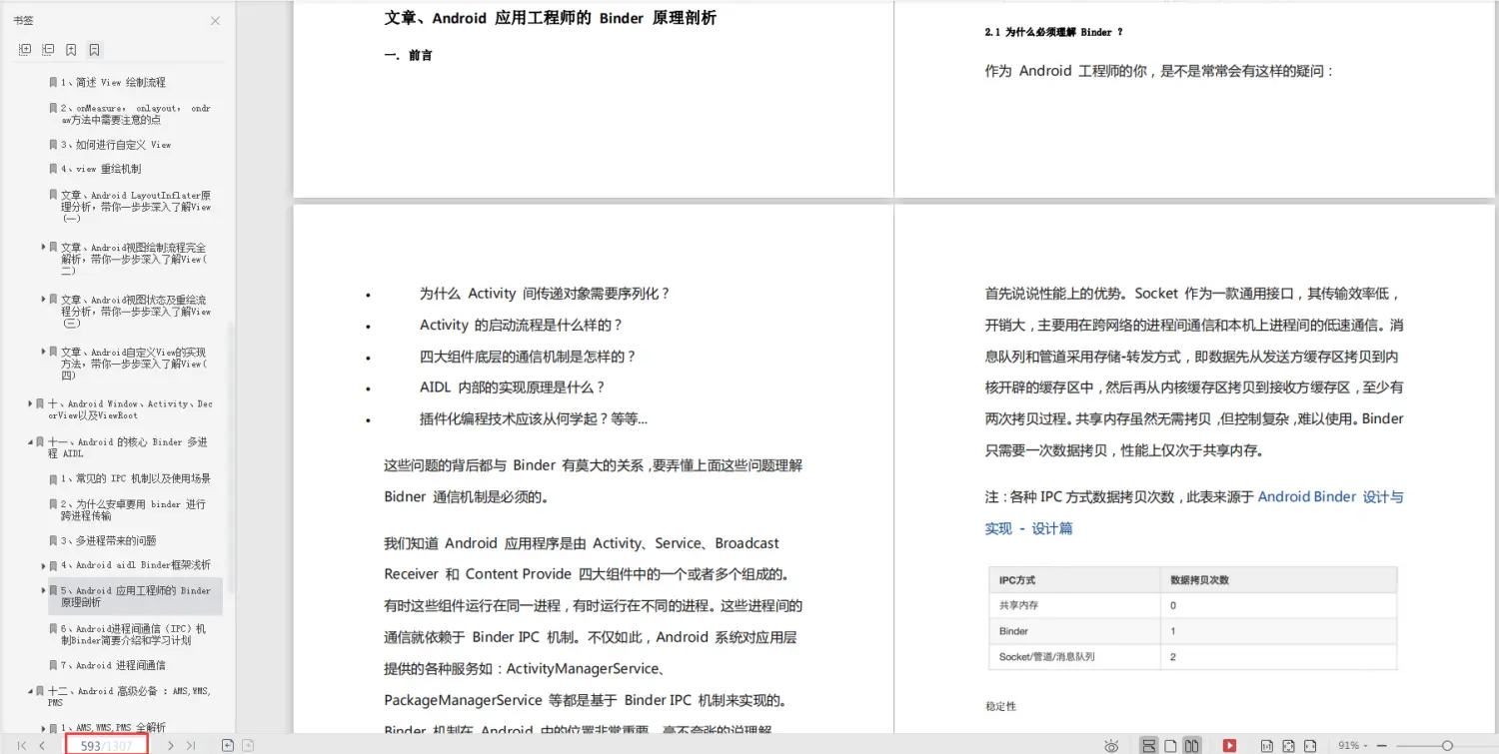The height and width of the screenshot is (754, 1499).
Task: Go to the next page
Action: pos(171,745)
